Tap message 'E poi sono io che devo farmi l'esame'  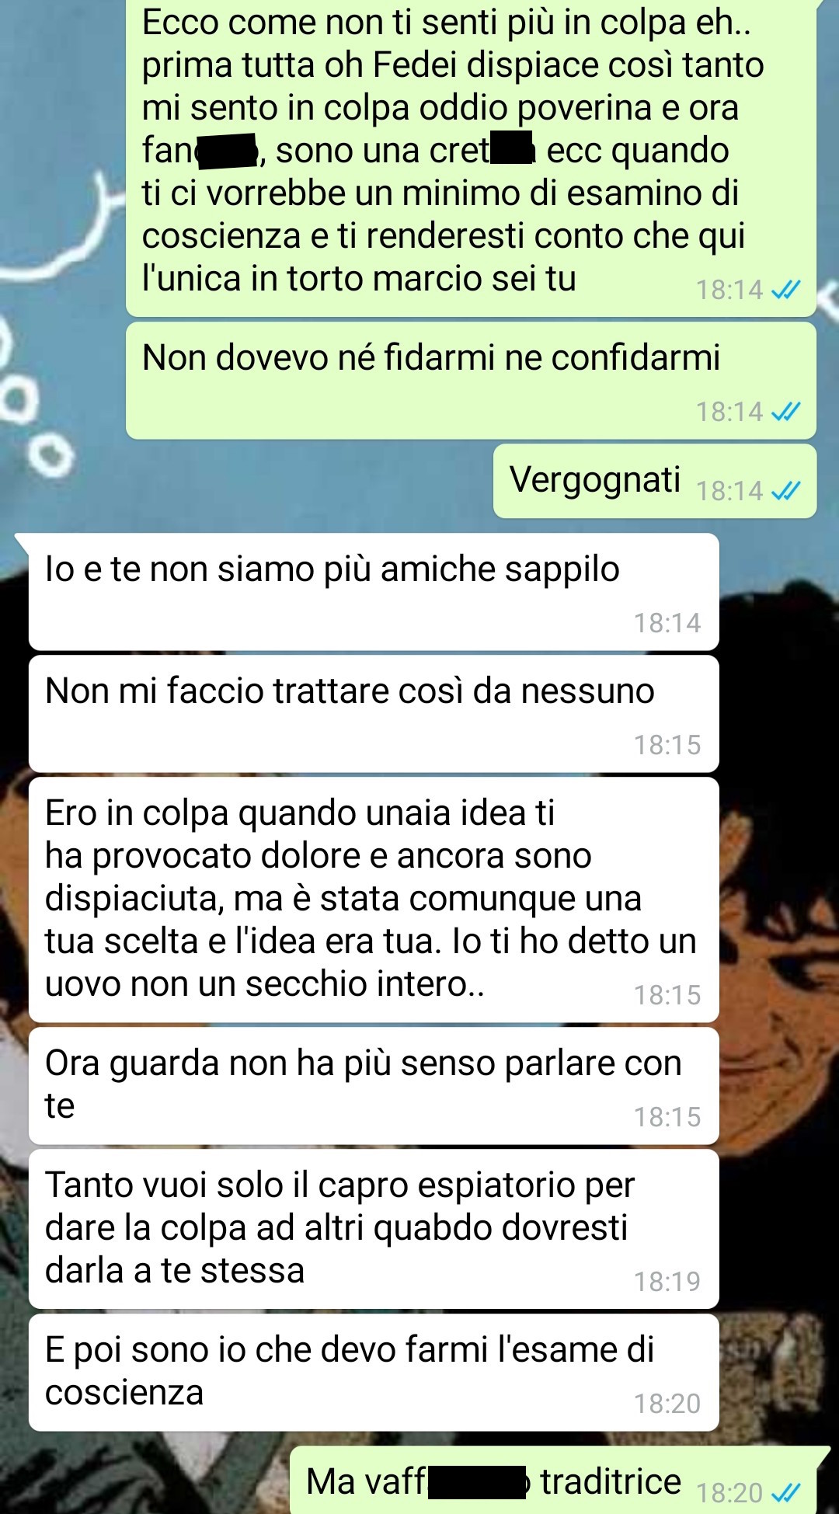coord(374,1372)
